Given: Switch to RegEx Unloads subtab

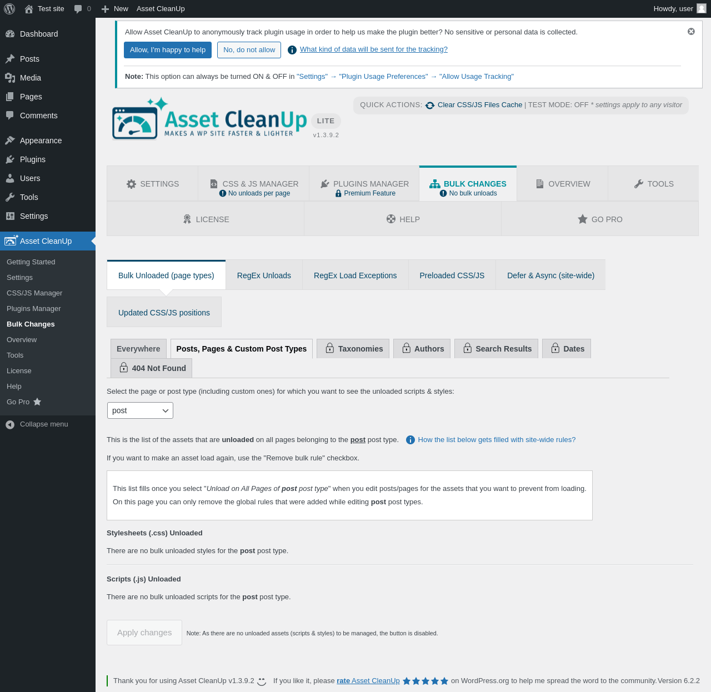Looking at the screenshot, I should tap(264, 275).
